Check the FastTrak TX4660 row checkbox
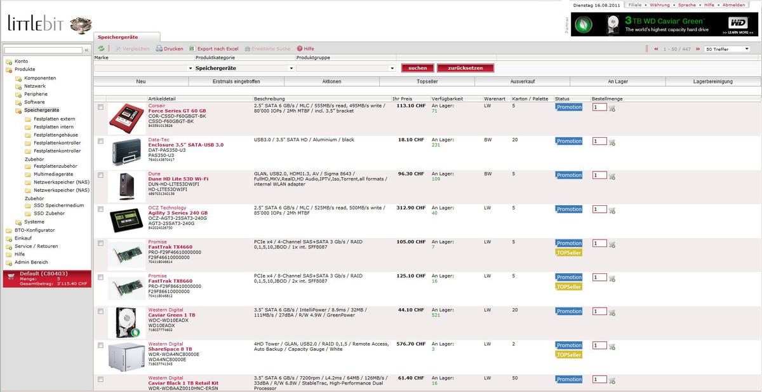 [x=100, y=243]
